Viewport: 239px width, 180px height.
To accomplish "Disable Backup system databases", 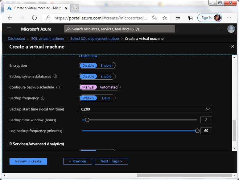I will tap(88, 76).
